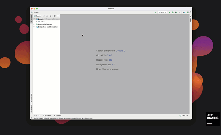Screen dimensions: 221x135
Task: Open Project Structure from the toolbar folder icon
Action: [184, 12]
